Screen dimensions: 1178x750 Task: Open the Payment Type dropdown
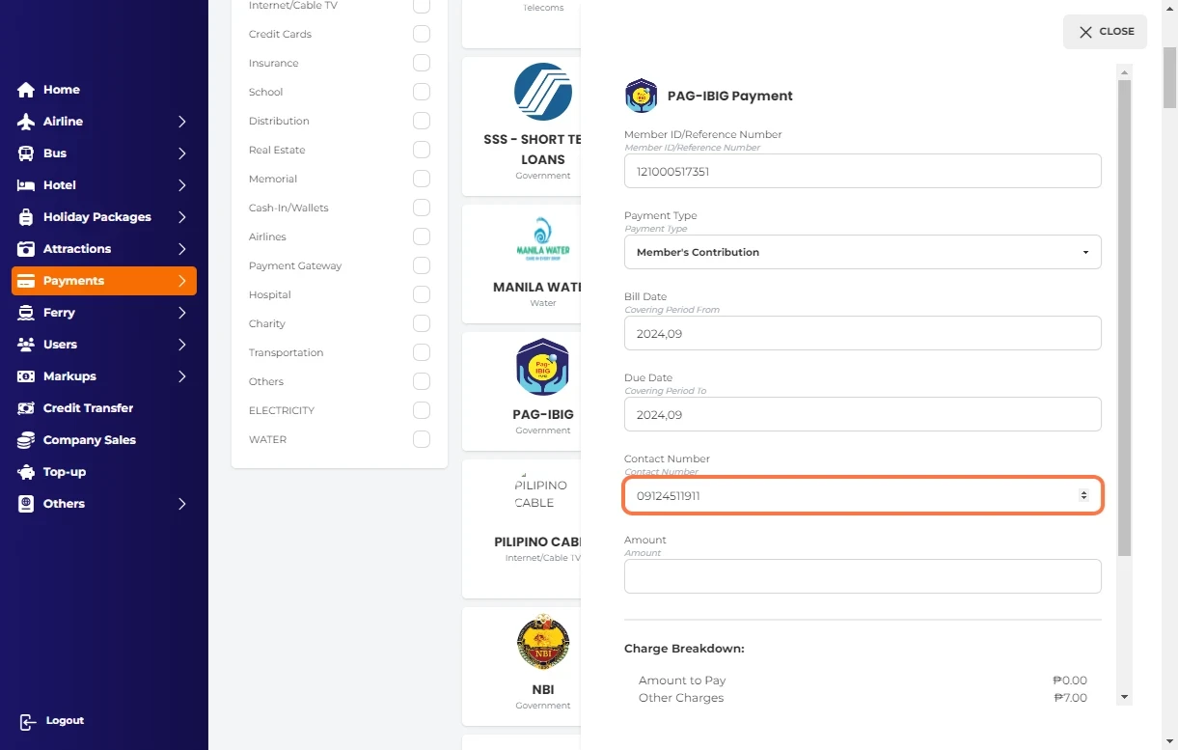(862, 252)
